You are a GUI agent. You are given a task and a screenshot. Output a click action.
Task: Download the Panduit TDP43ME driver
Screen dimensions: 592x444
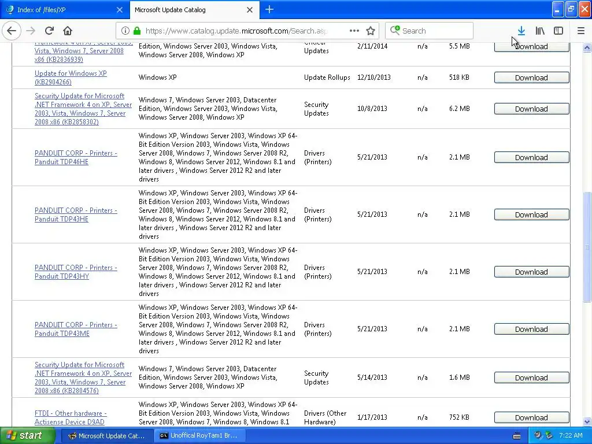532,329
